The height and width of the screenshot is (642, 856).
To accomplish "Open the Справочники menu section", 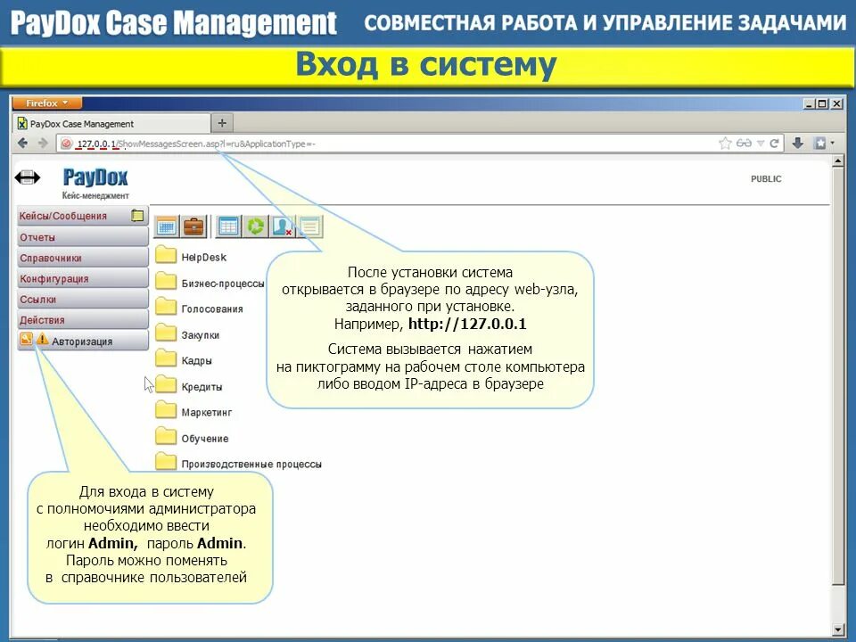I will click(83, 259).
